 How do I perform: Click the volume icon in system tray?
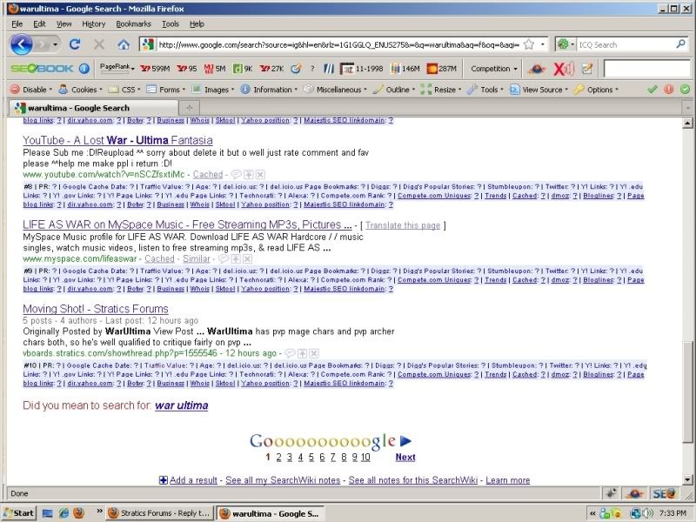(x=647, y=513)
